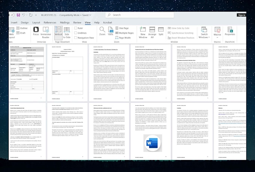Choose Multiple Pages zoom
The image size is (255, 172).
(124, 33)
